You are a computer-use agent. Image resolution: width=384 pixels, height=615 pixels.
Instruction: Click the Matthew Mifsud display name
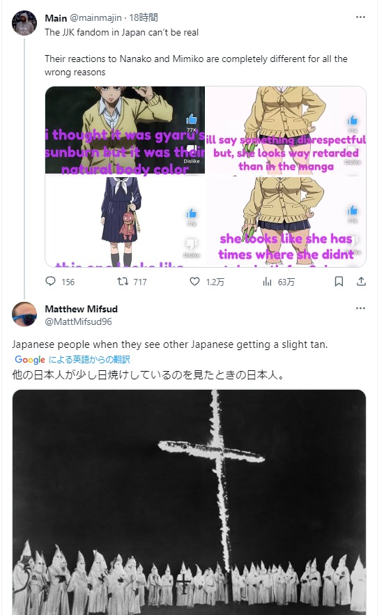click(x=81, y=309)
